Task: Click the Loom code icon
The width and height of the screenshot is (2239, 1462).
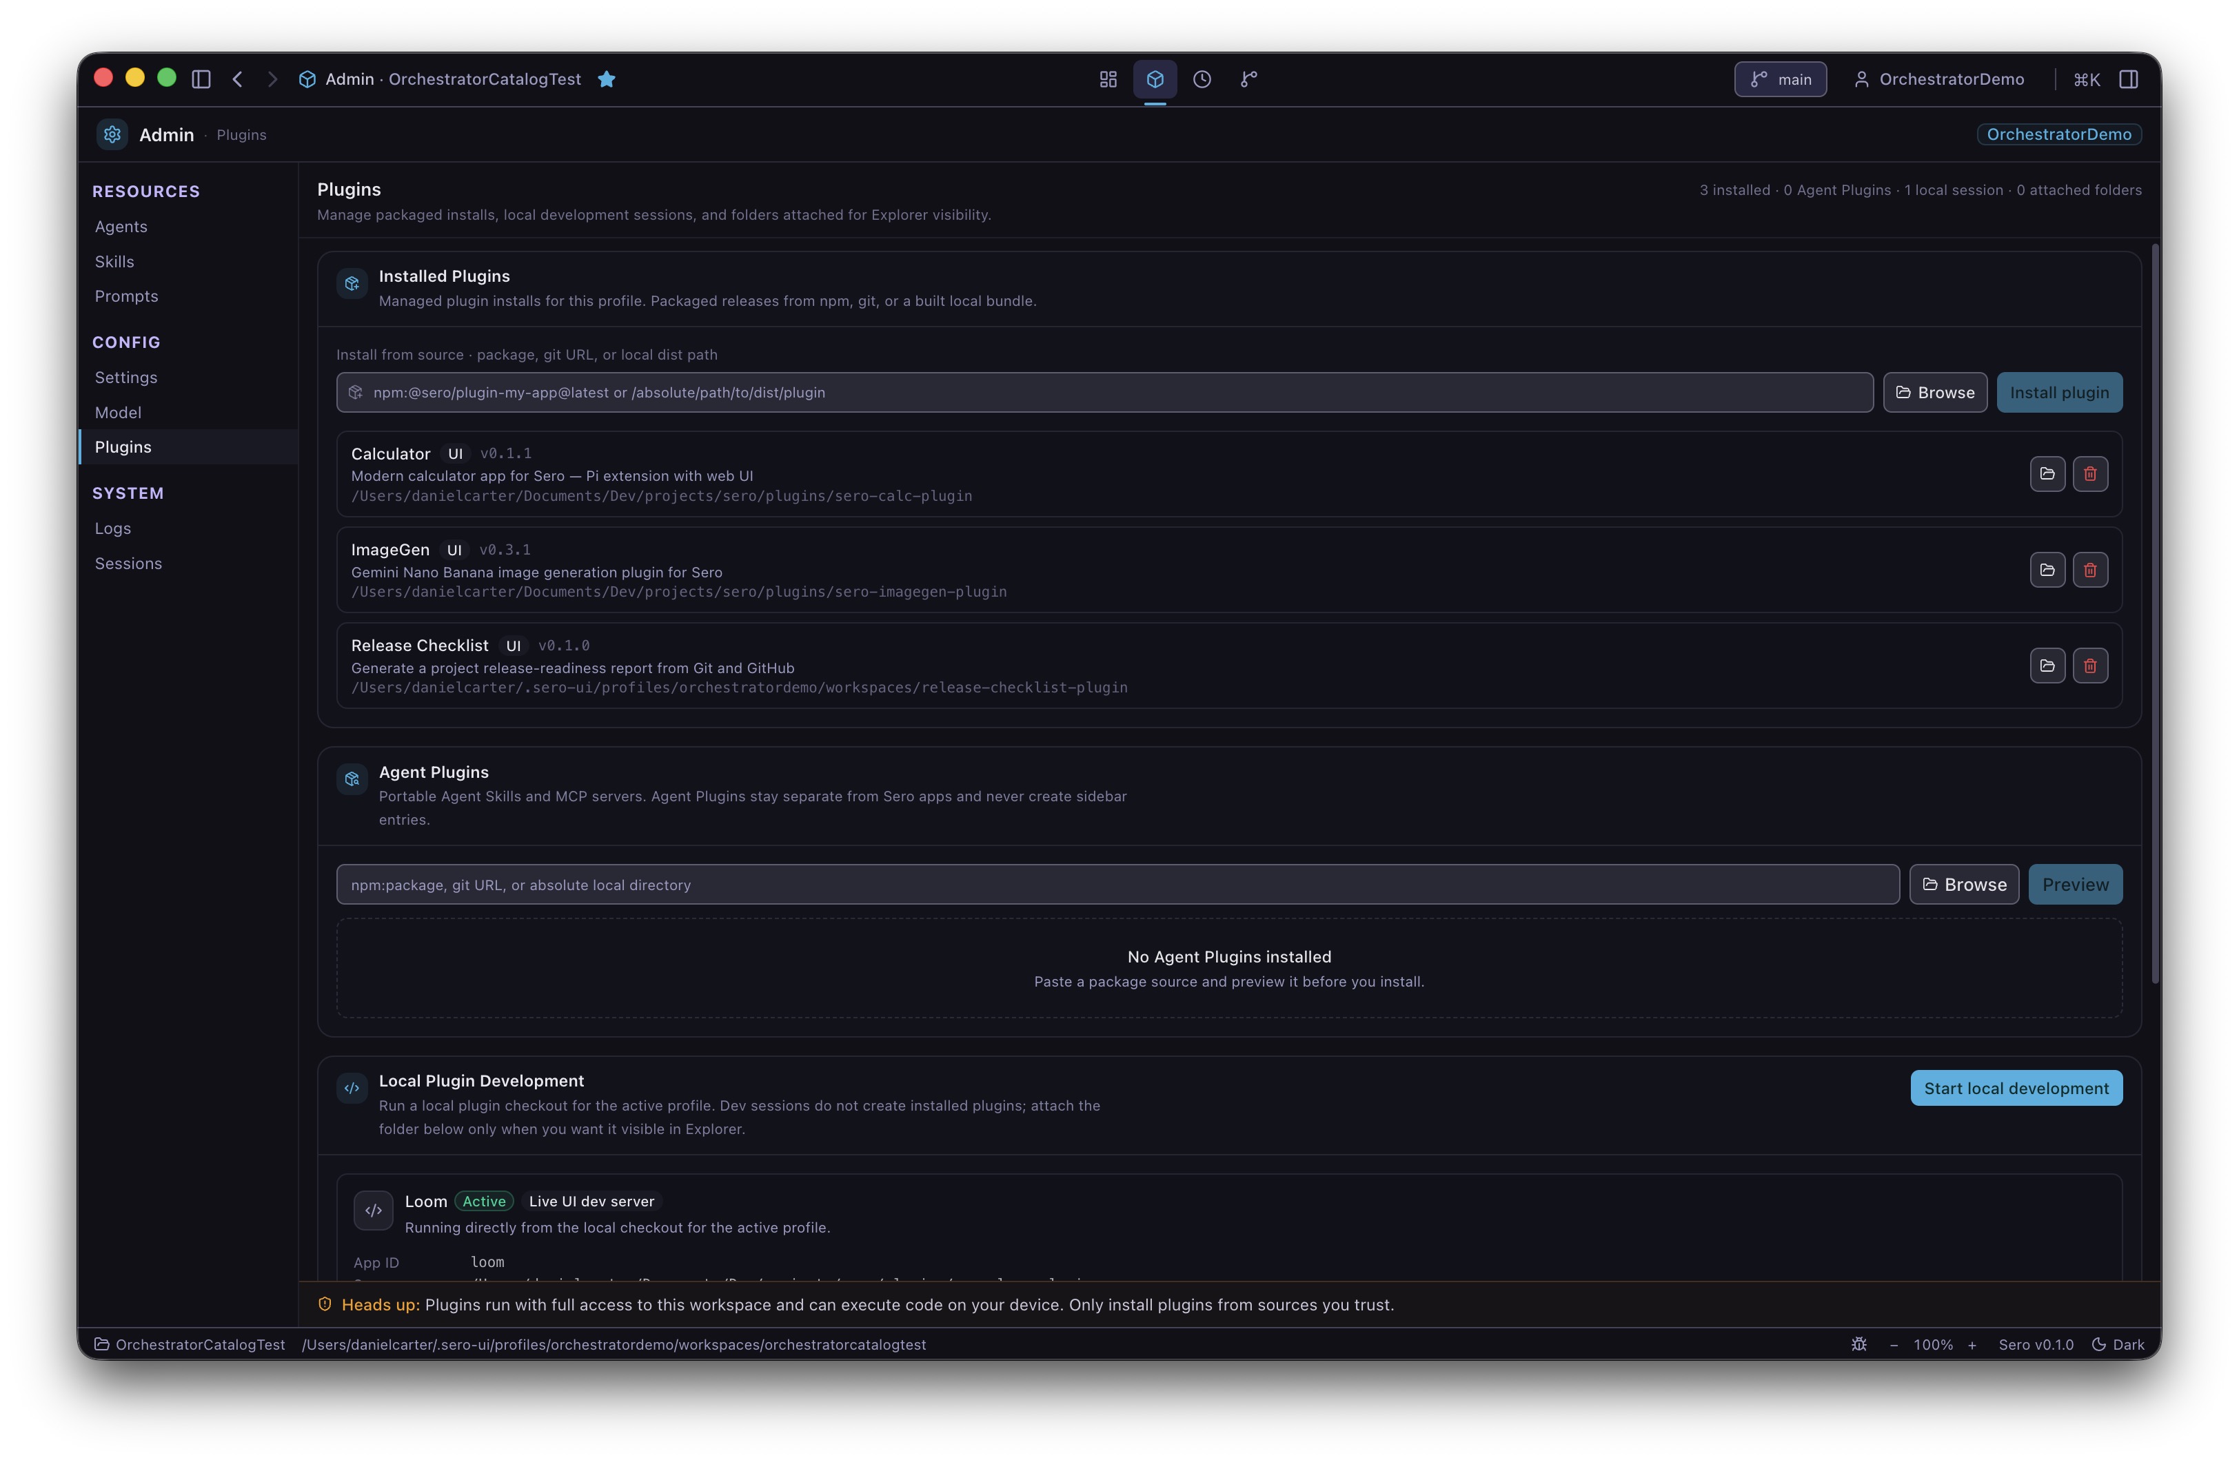Action: click(x=372, y=1211)
